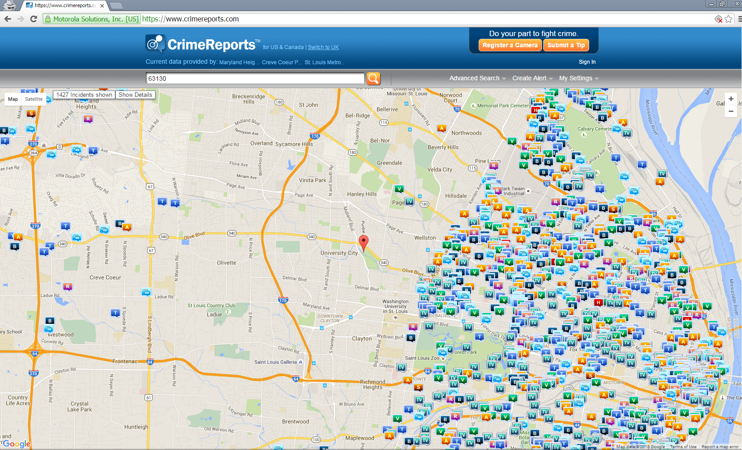Open the orange S marker under Richmond Heights
742x450 pixels.
click(x=418, y=387)
